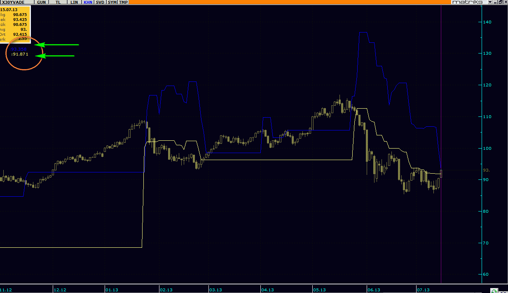Click the green refresh arrow icon

(494, 290)
